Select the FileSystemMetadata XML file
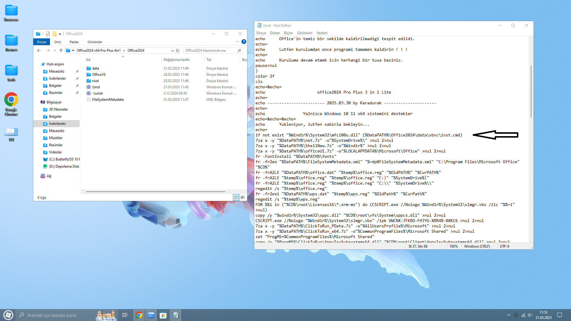571x321 pixels. pyautogui.click(x=108, y=100)
